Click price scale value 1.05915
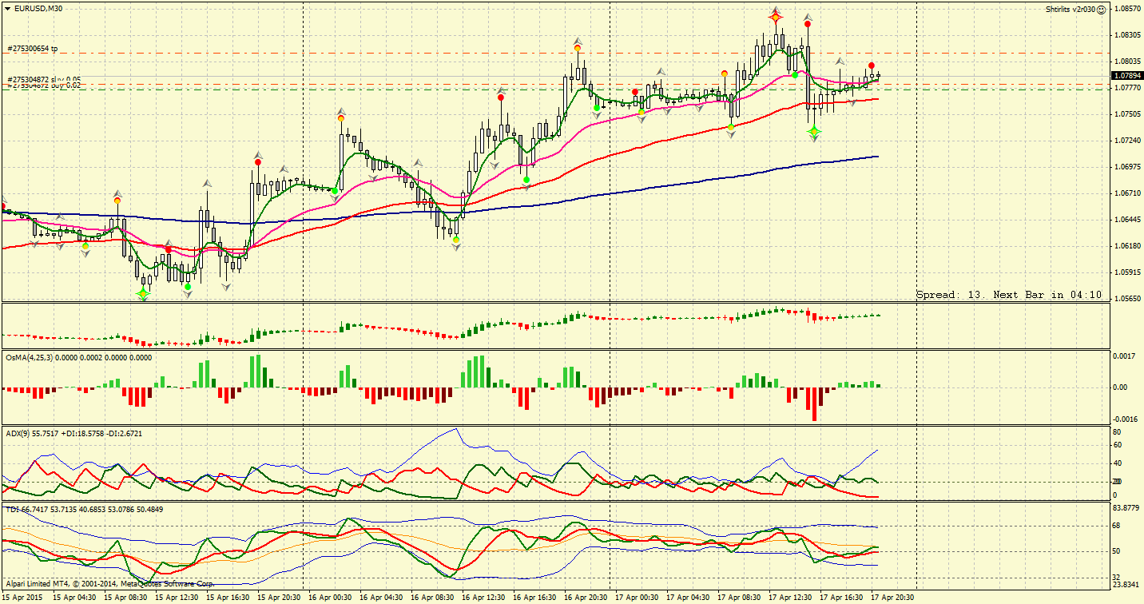This screenshot has width=1144, height=604. click(x=1126, y=272)
